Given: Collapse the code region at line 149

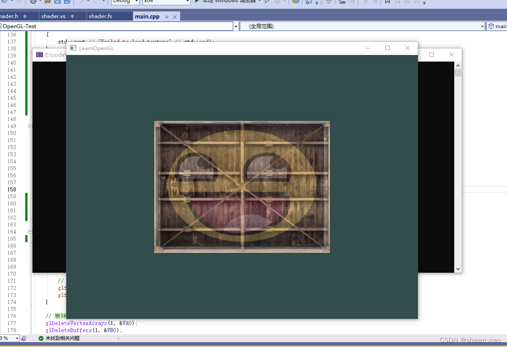Looking at the screenshot, I should (x=30, y=126).
